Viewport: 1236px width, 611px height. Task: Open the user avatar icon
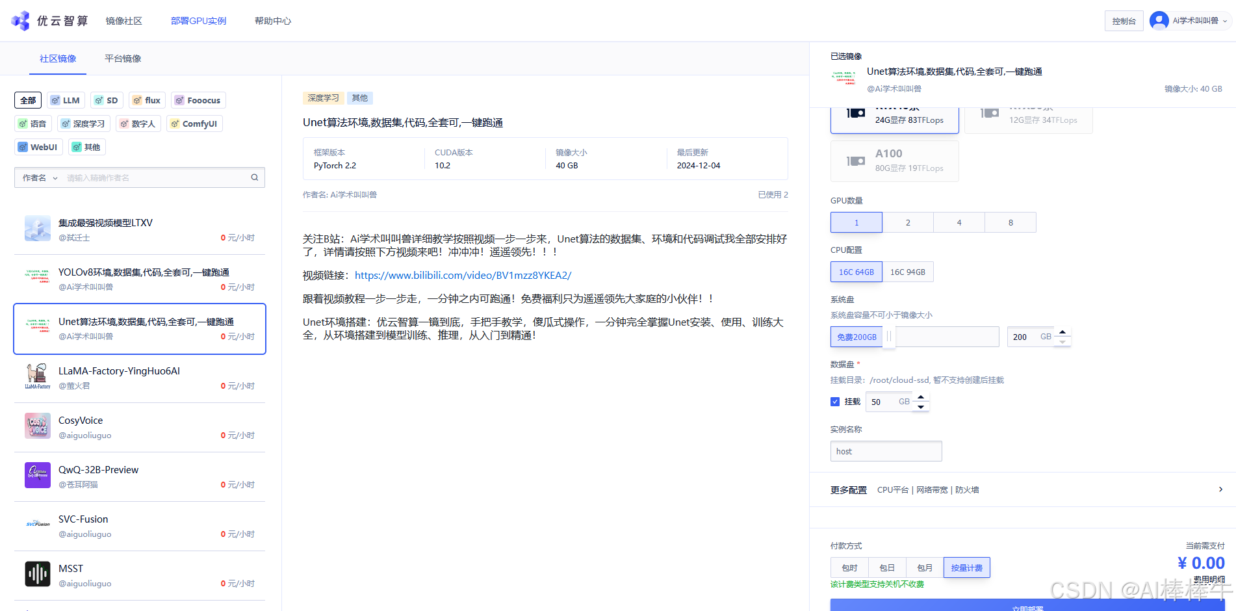click(x=1159, y=21)
